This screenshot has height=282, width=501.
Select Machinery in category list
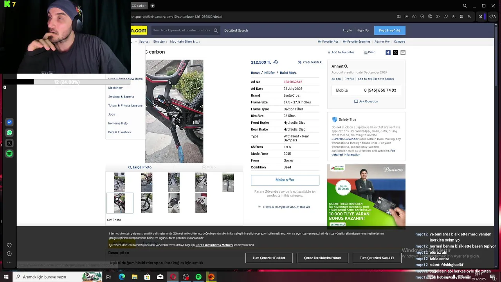pos(115,88)
